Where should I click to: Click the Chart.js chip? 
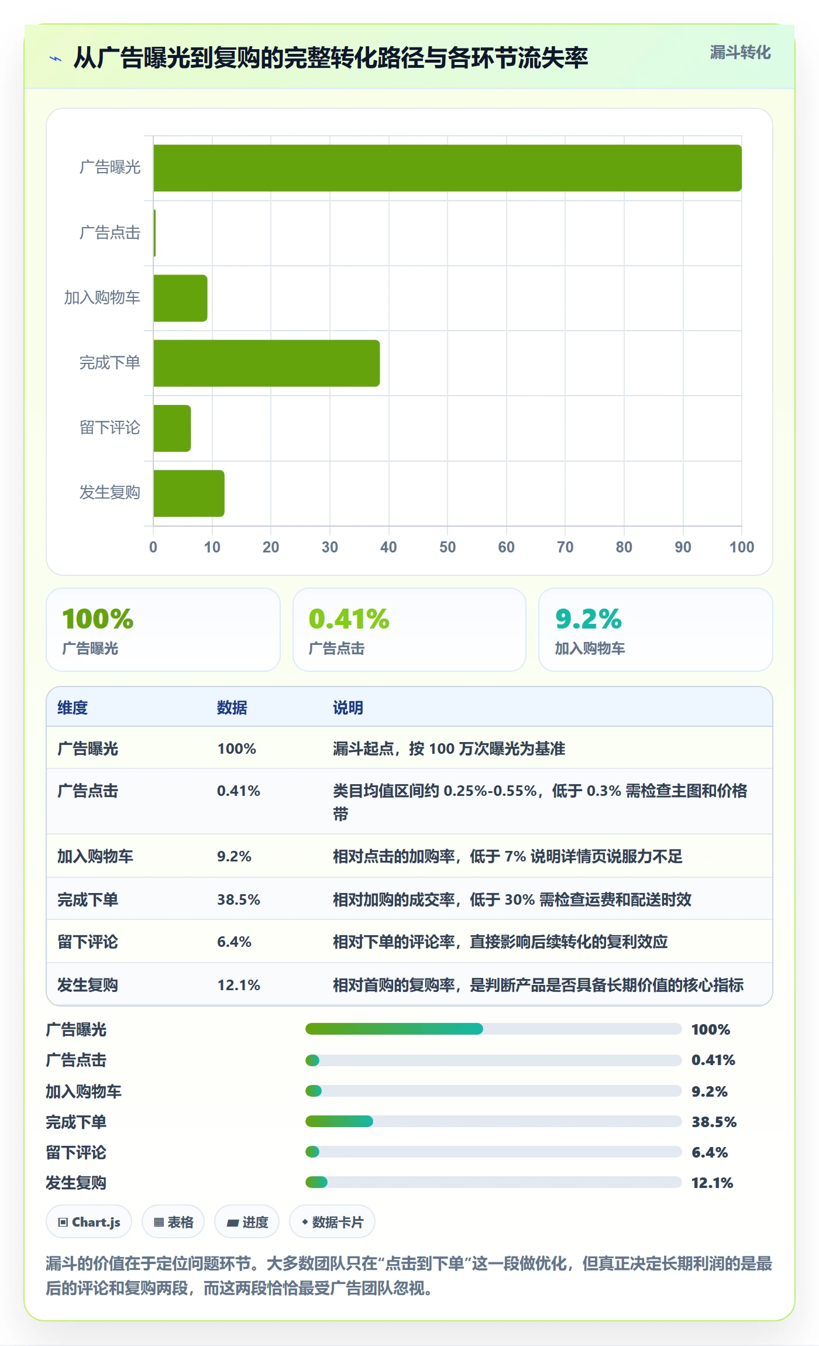coord(89,1222)
